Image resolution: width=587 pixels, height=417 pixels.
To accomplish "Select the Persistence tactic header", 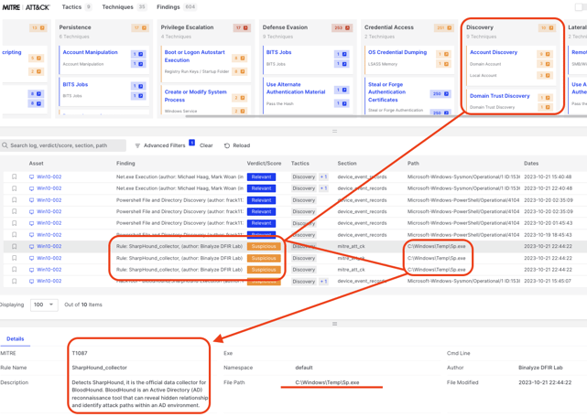I will pyautogui.click(x=75, y=27).
